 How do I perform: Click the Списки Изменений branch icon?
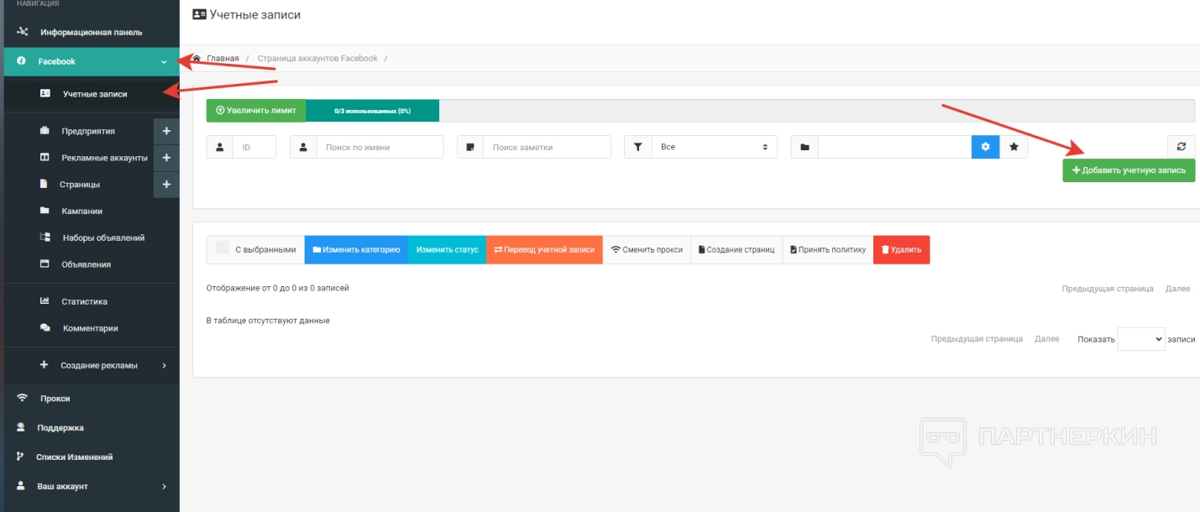click(x=21, y=457)
